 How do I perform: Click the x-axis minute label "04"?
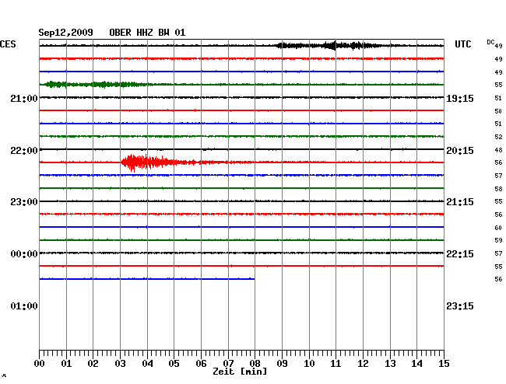click(x=147, y=364)
